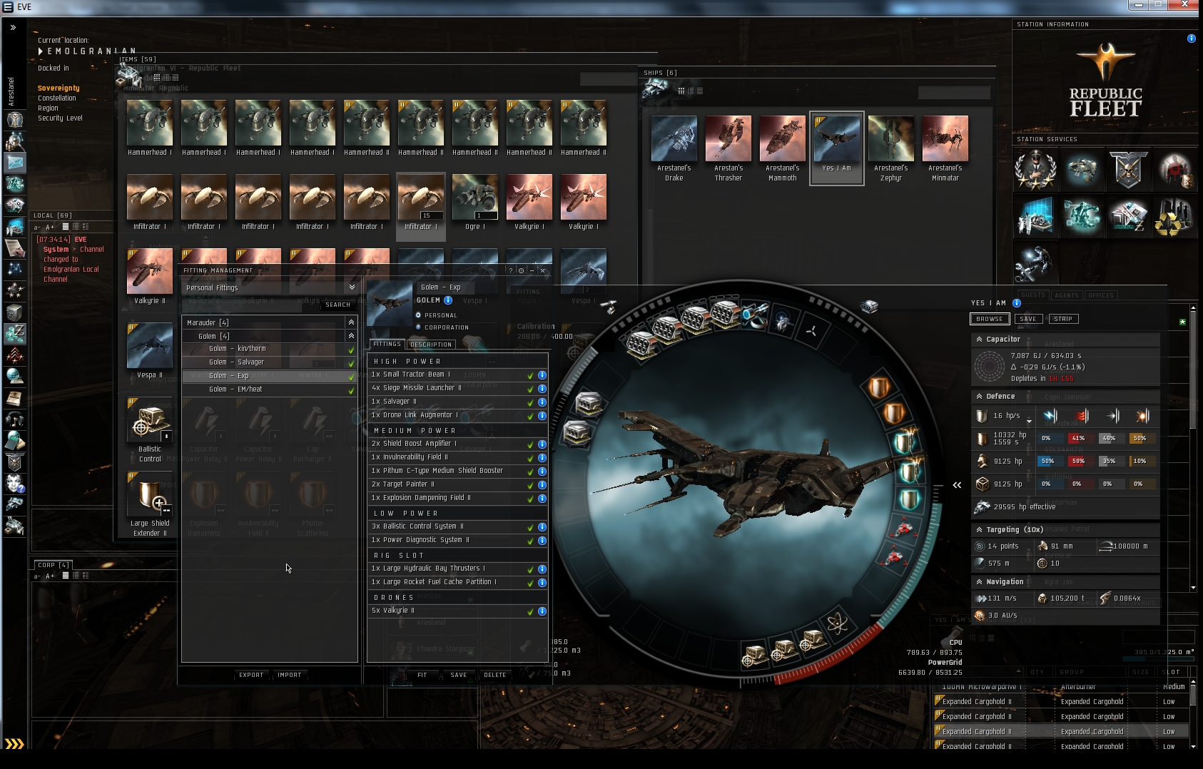Select the Golem - Salvager fitting

pyautogui.click(x=270, y=362)
